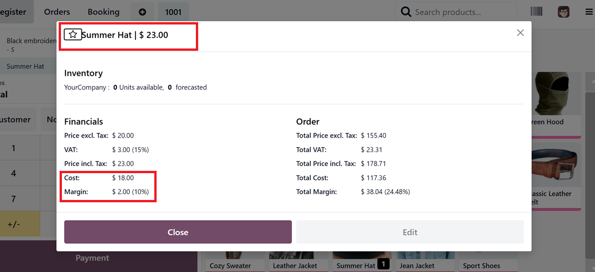
Task: Open the Orders tab
Action: coord(57,12)
